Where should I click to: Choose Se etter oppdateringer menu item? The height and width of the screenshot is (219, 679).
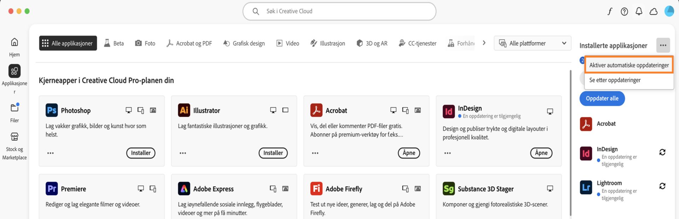click(629, 80)
